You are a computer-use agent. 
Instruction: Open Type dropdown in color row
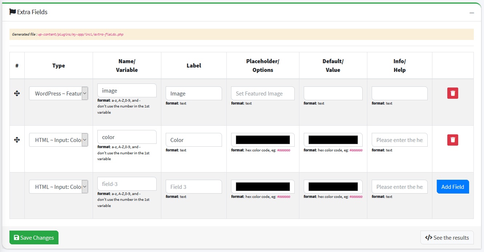click(x=59, y=140)
